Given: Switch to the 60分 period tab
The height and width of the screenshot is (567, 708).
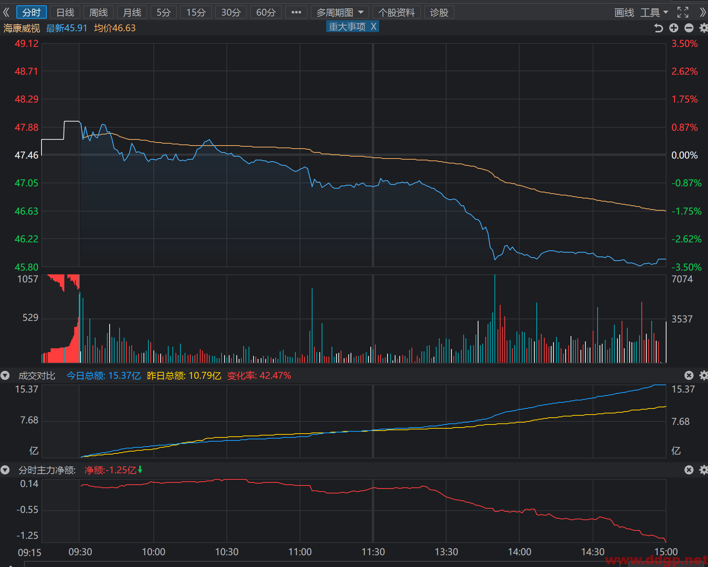Looking at the screenshot, I should tap(266, 12).
